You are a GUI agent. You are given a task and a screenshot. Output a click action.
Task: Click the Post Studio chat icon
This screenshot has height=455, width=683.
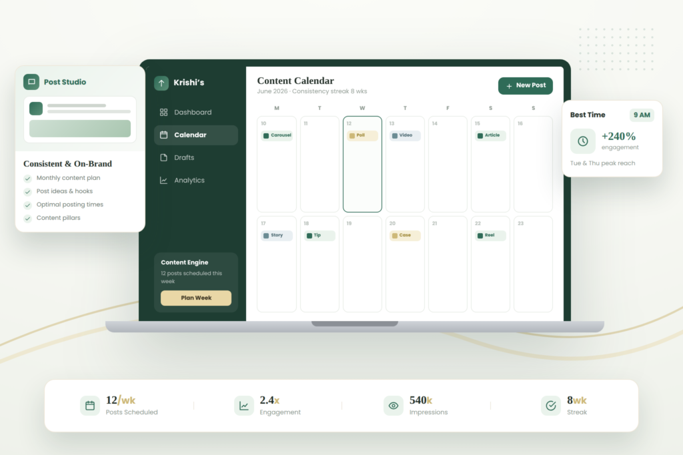[x=31, y=82]
